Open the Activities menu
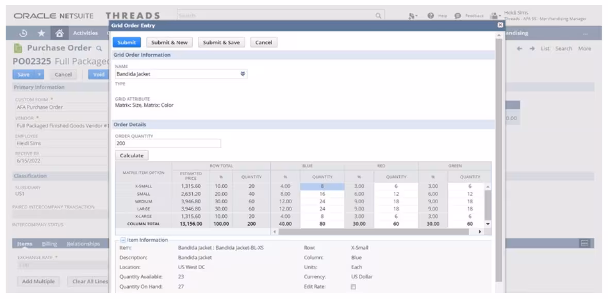This screenshot has height=299, width=608. coord(87,32)
